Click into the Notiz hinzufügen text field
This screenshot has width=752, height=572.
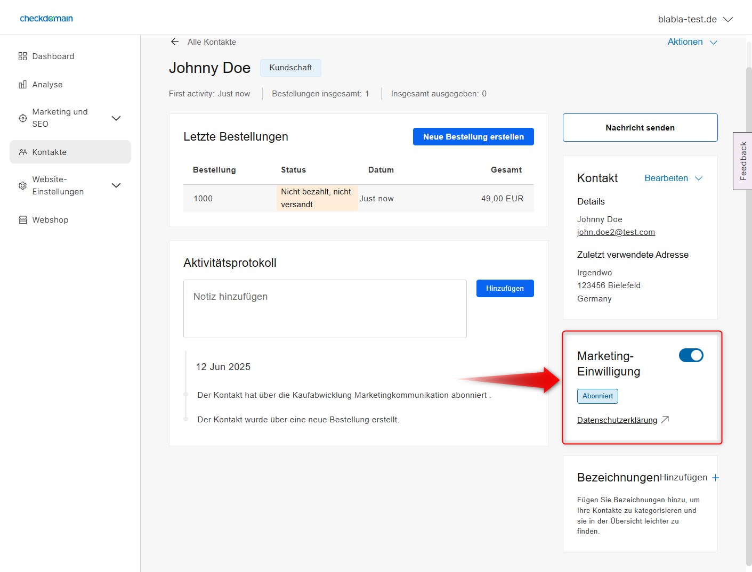tap(325, 309)
